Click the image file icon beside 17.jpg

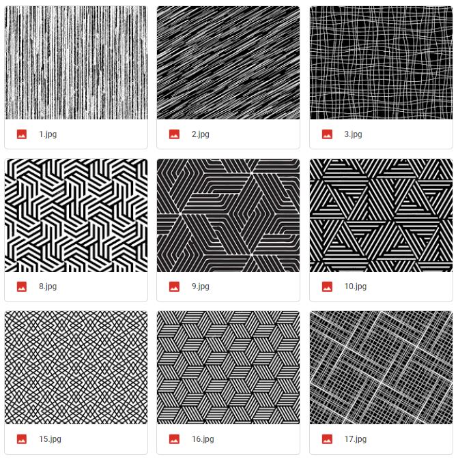click(x=327, y=439)
